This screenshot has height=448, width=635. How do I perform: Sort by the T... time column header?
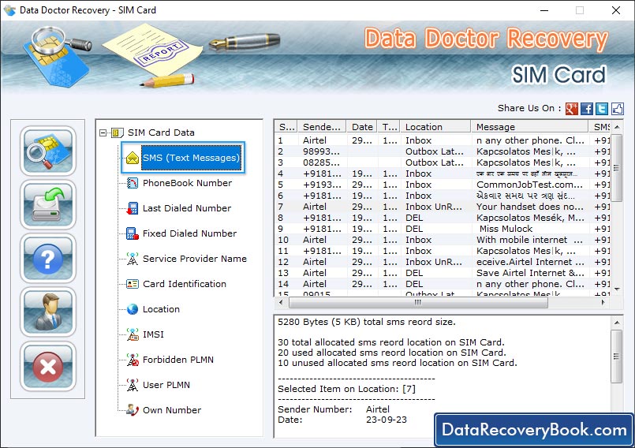[x=389, y=127]
